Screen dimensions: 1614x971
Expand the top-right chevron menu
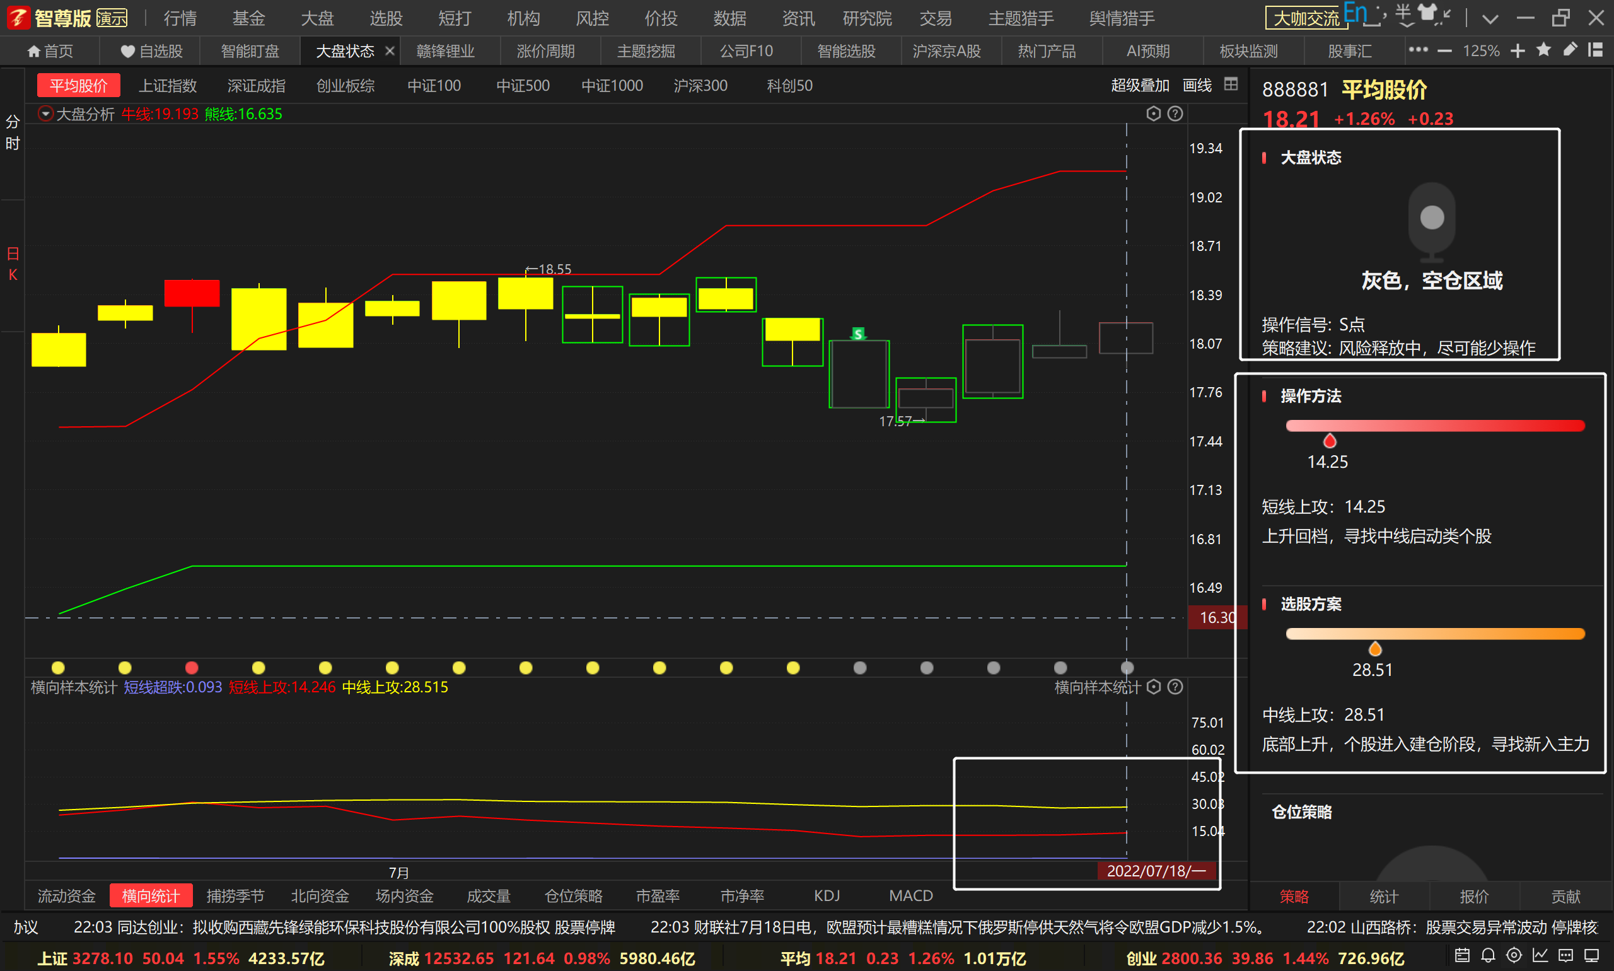(x=1490, y=18)
